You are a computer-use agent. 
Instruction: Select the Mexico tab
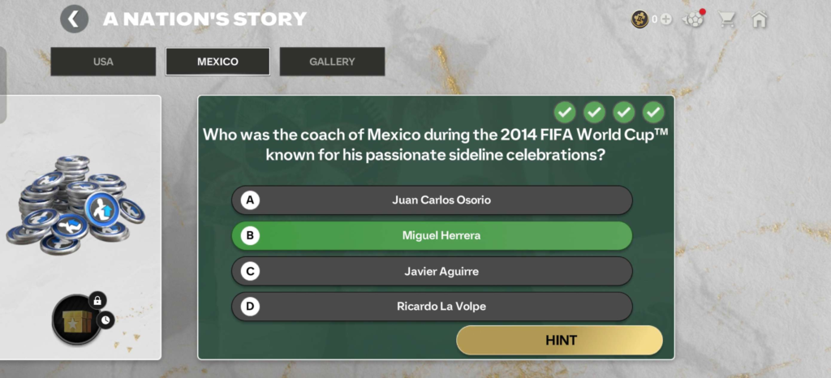(x=217, y=62)
